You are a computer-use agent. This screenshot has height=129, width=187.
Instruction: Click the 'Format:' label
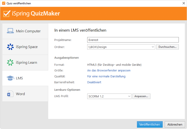click(59, 65)
